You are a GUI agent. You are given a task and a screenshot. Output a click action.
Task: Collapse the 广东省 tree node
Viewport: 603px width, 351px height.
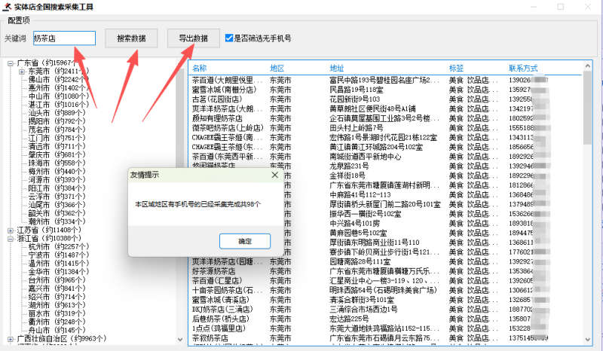[x=11, y=63]
